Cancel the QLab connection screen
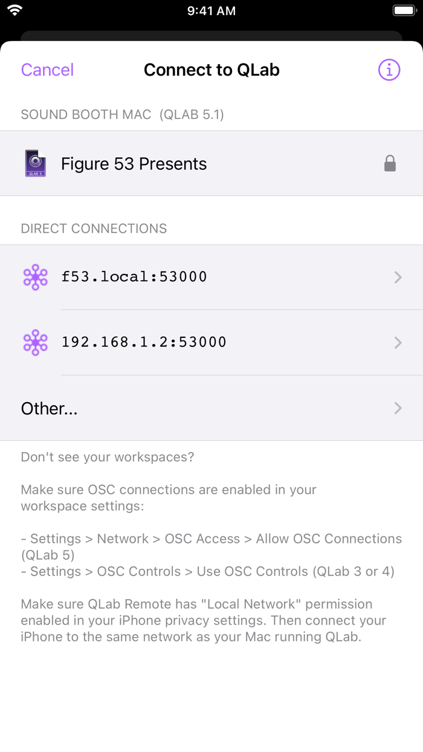This screenshot has width=423, height=752. click(x=47, y=70)
